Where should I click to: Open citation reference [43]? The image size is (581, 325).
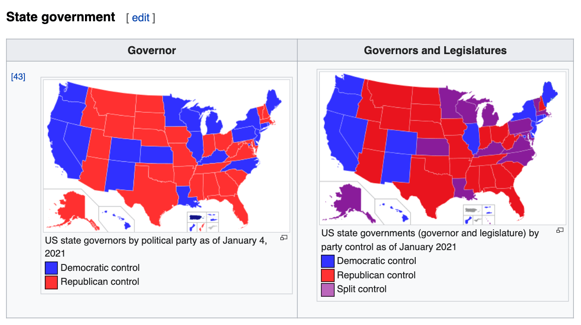click(x=18, y=77)
